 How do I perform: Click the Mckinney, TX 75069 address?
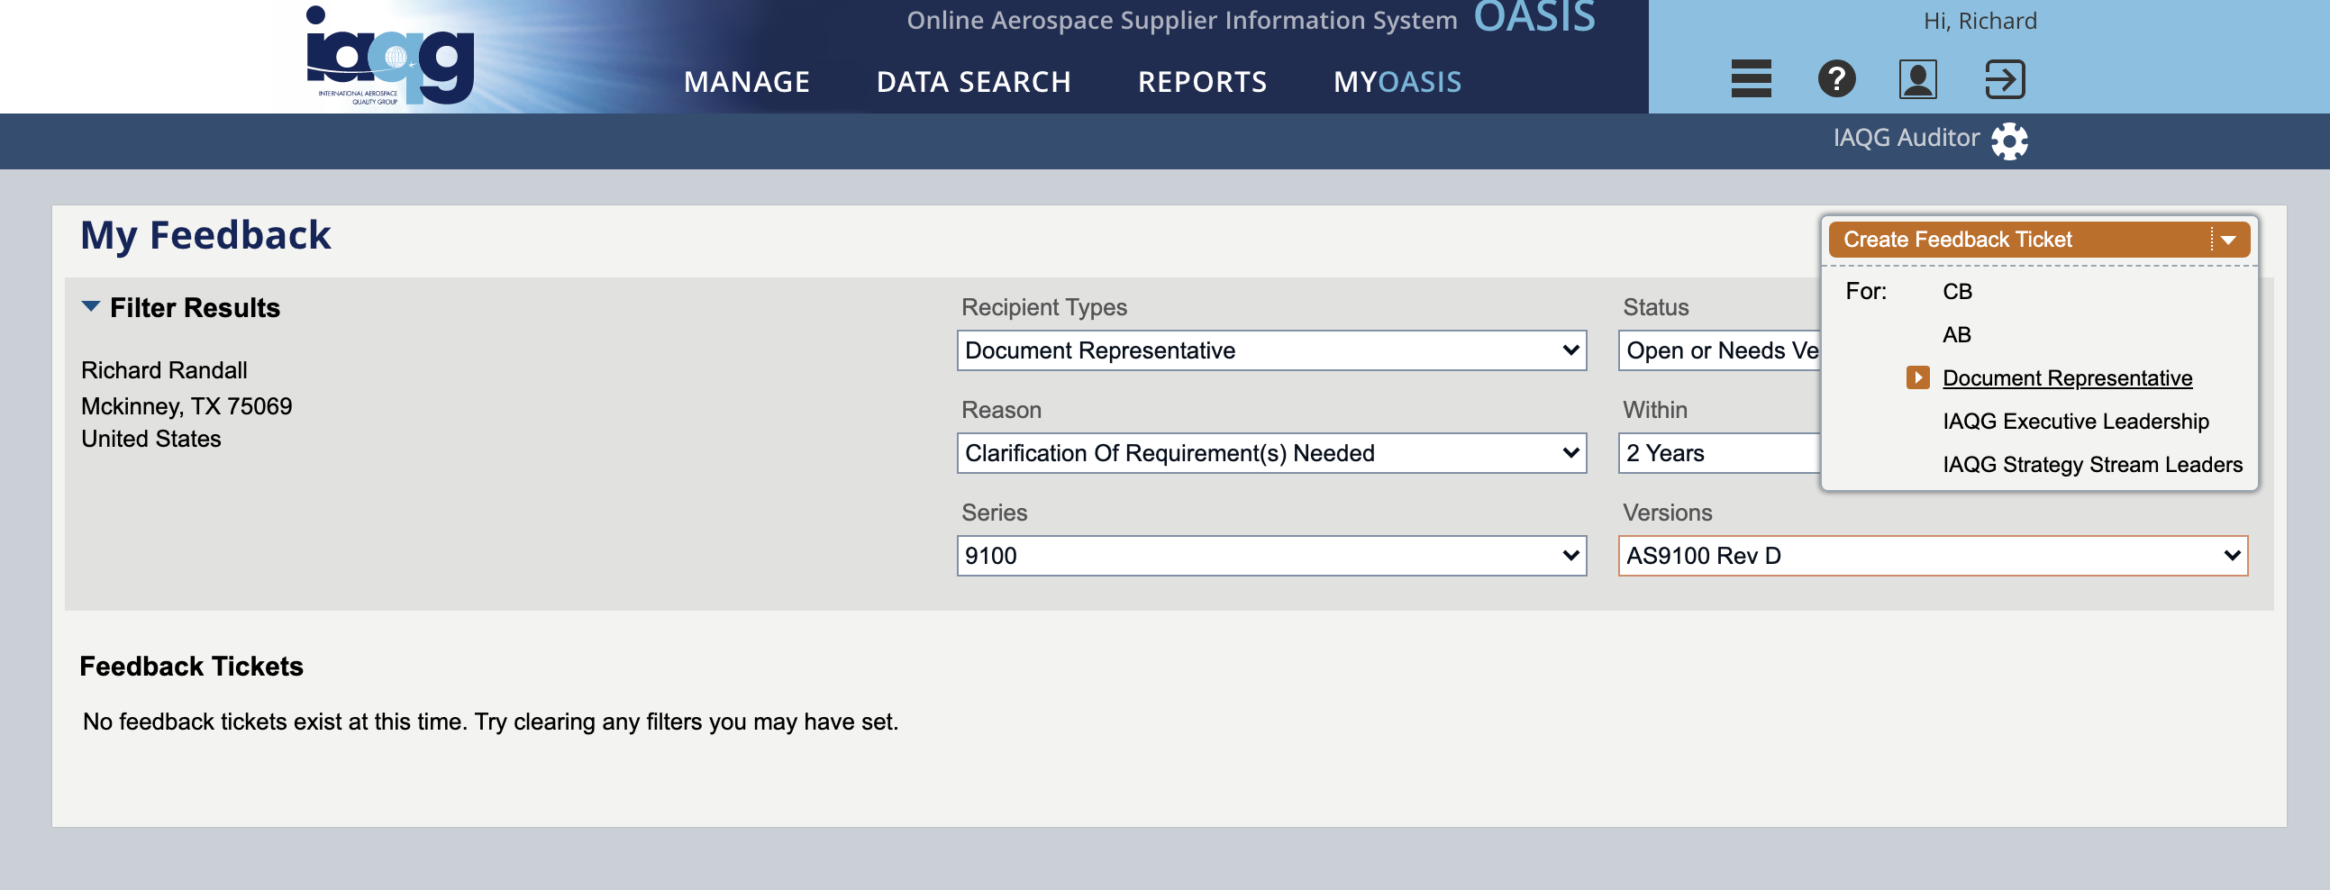[187, 405]
